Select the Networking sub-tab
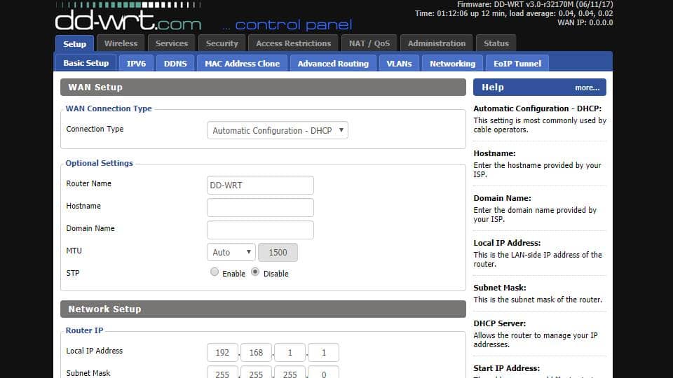 point(452,64)
